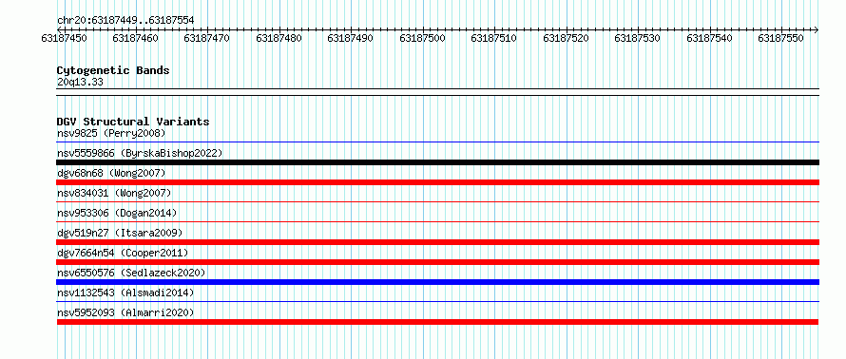Click the black nsv5559866 variant bar
Viewport: 846px width, 359px height.
437,162
